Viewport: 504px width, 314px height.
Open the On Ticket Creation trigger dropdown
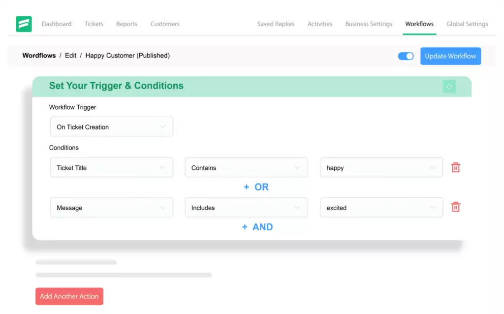(x=112, y=126)
